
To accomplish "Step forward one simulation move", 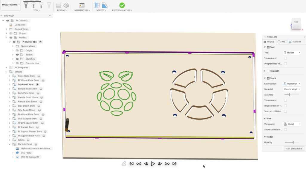I will click(x=160, y=164).
